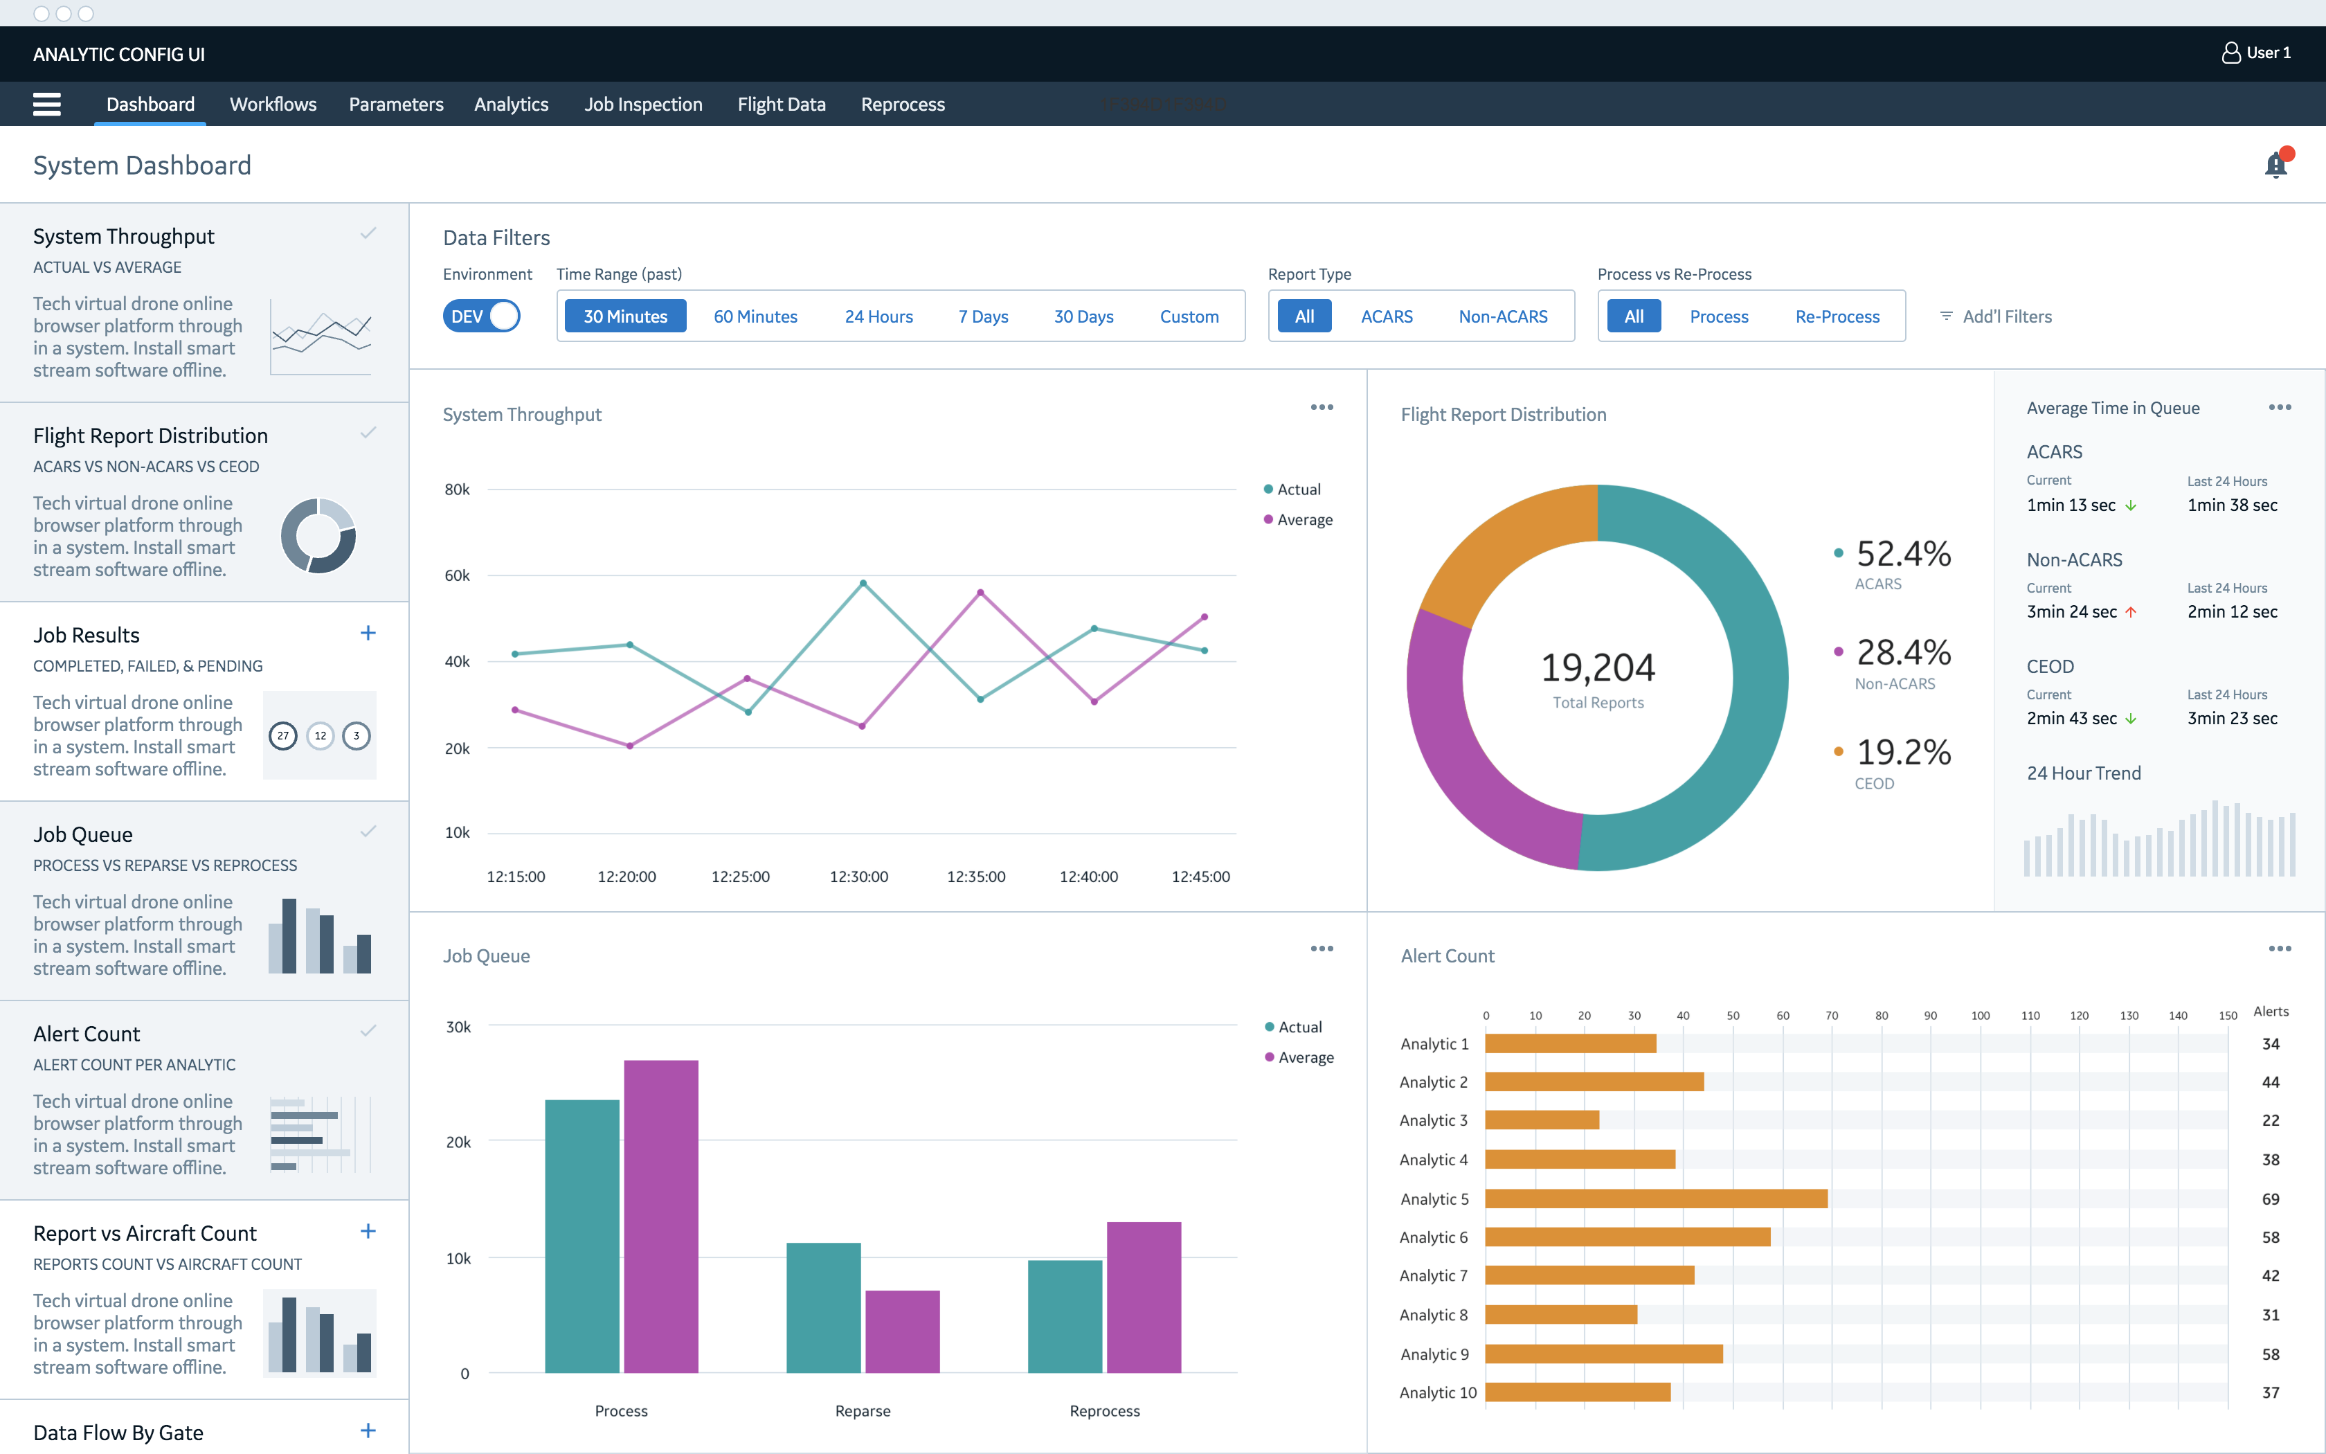Image resolution: width=2326 pixels, height=1454 pixels.
Task: Select All under Process vs Re-Process
Action: (1634, 316)
